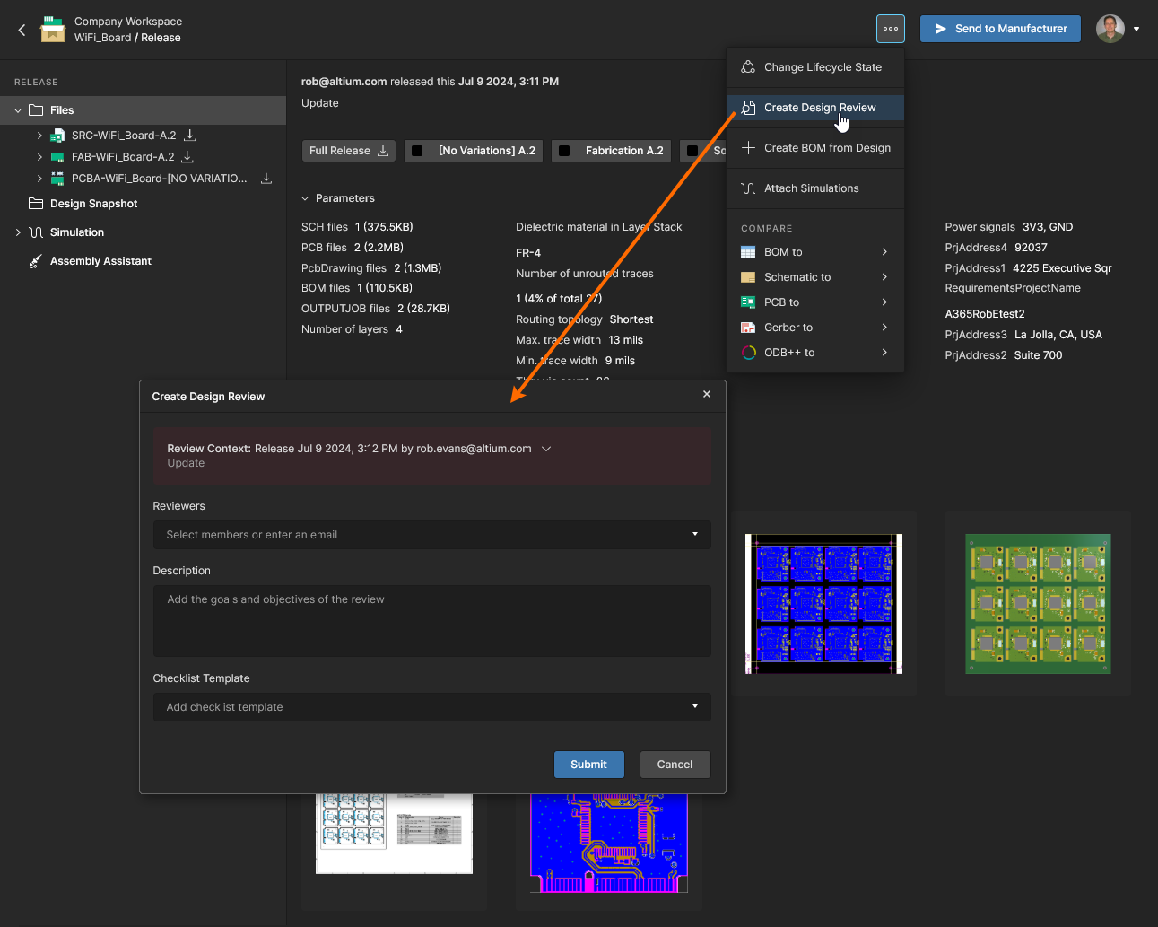1158x927 pixels.
Task: Click the Design Snapshot folder icon
Action: pyautogui.click(x=36, y=204)
